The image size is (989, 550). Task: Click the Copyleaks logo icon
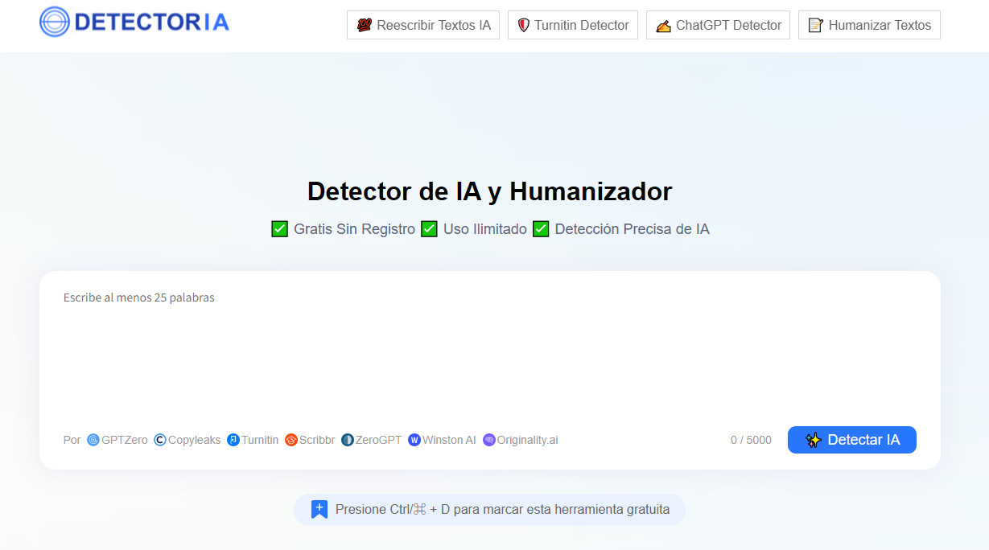coord(160,440)
